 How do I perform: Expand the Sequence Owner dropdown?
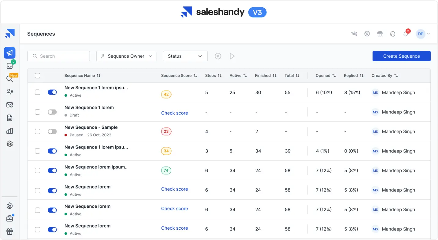pyautogui.click(x=126, y=56)
